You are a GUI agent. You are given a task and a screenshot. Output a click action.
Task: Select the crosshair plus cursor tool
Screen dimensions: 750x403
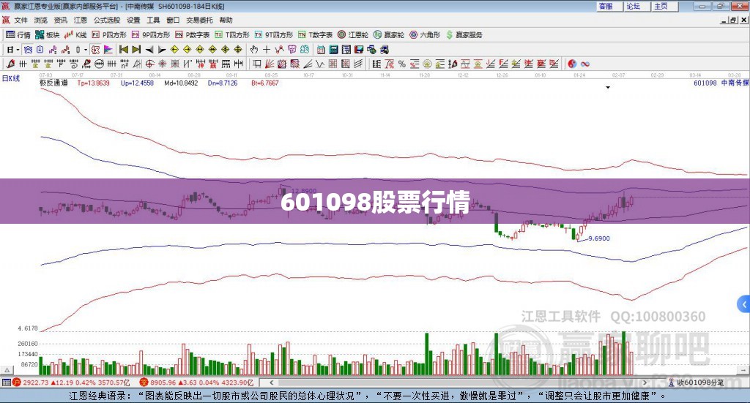coord(267,50)
